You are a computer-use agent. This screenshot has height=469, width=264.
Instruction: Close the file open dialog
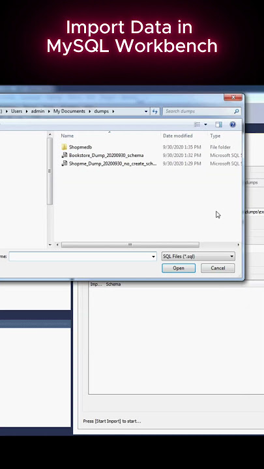[233, 98]
